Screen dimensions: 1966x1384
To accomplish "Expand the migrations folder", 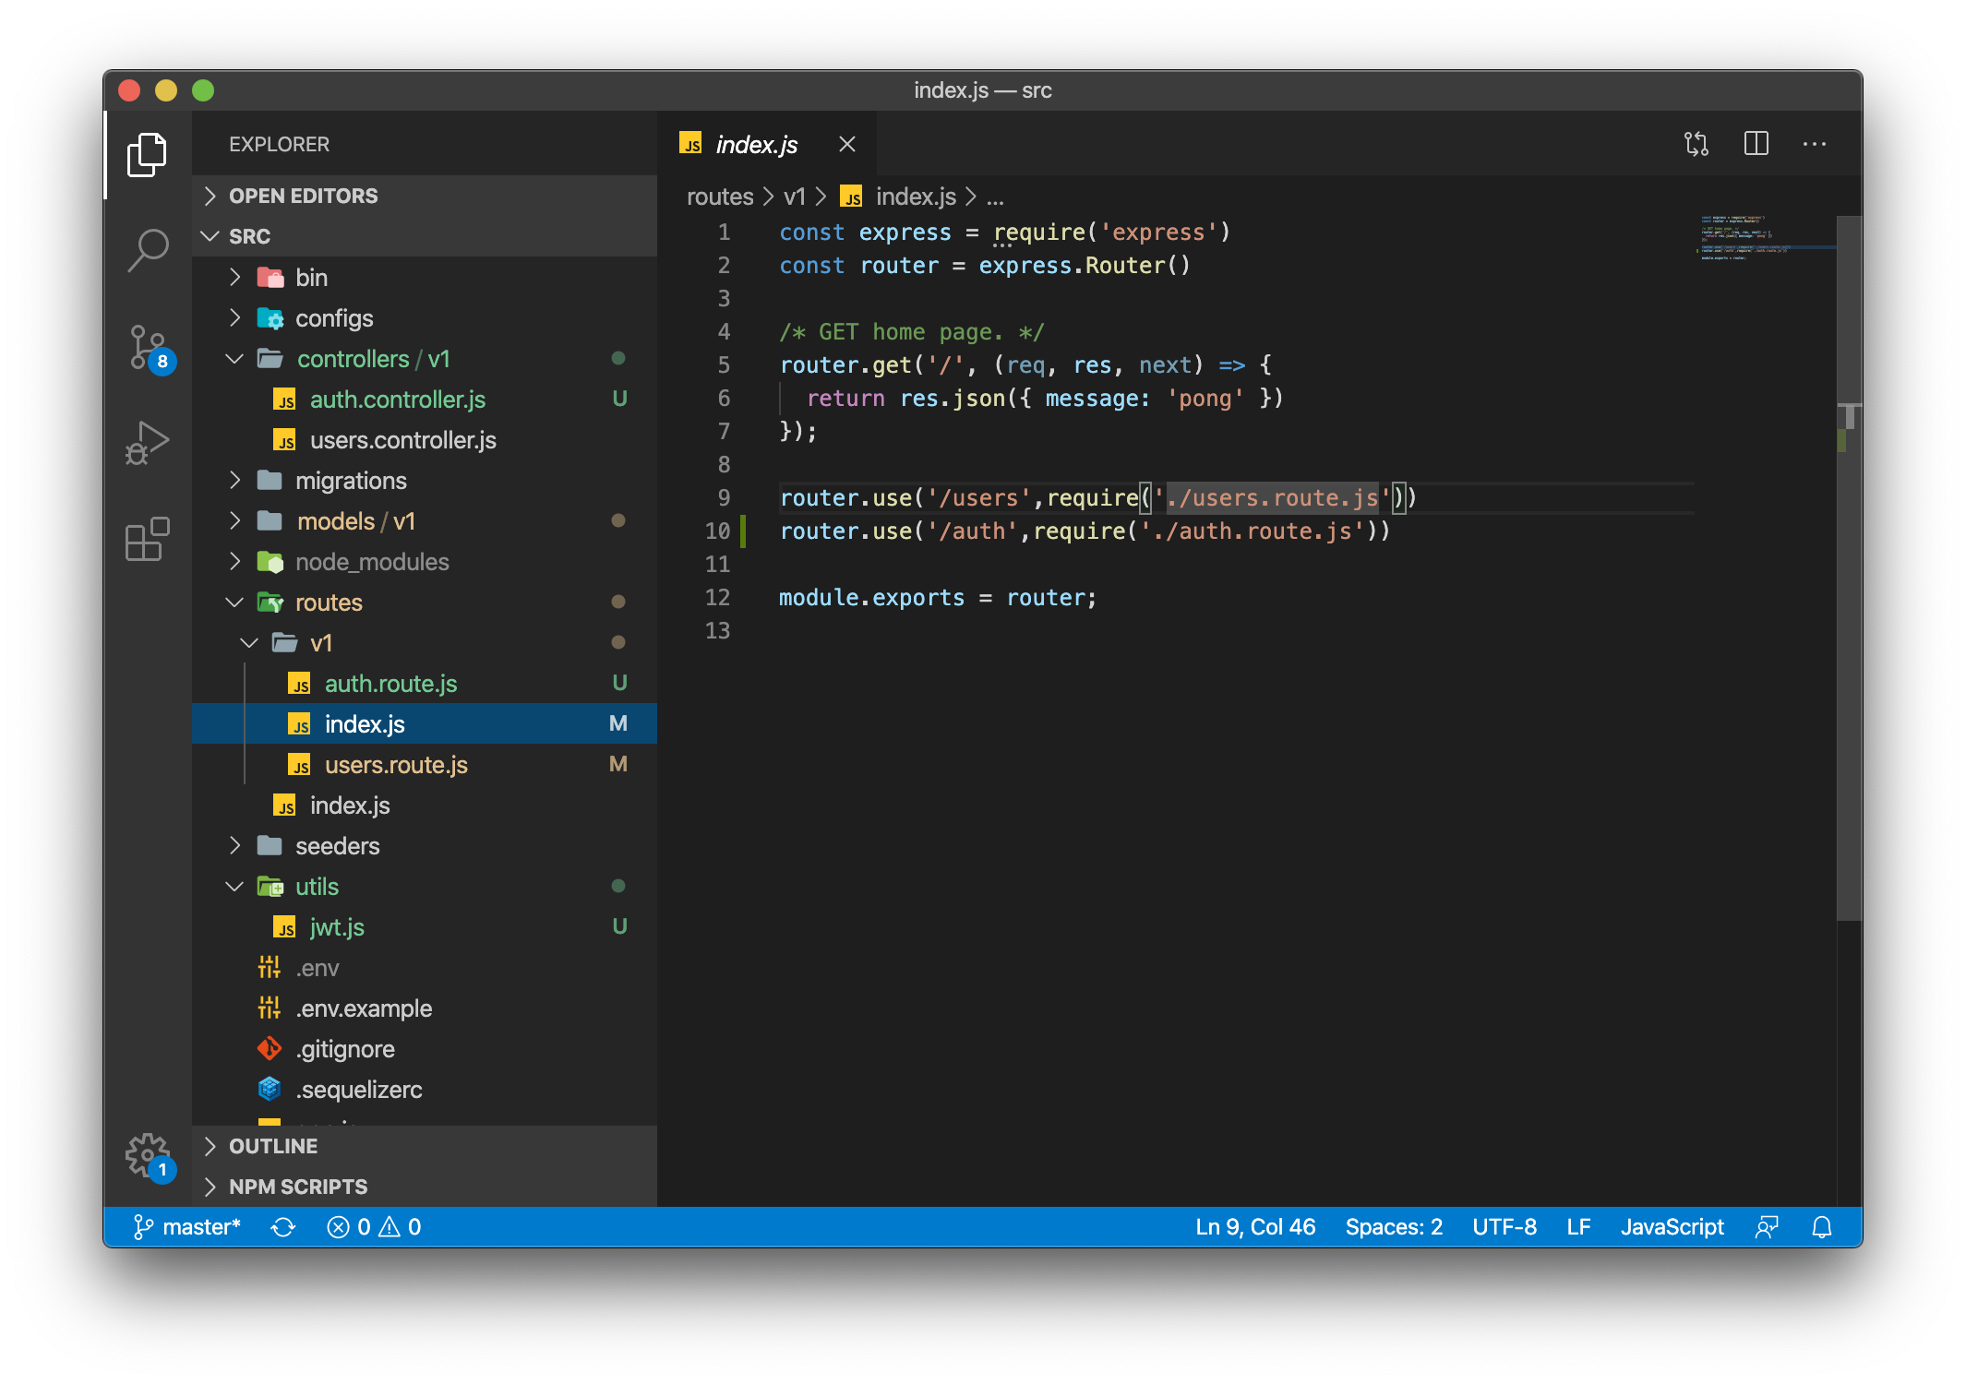I will (350, 481).
